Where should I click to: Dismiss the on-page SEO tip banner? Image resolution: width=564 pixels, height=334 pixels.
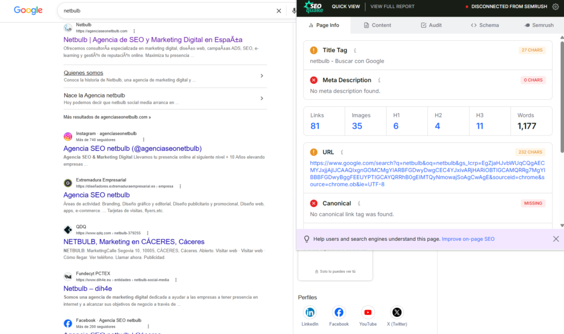pos(556,239)
